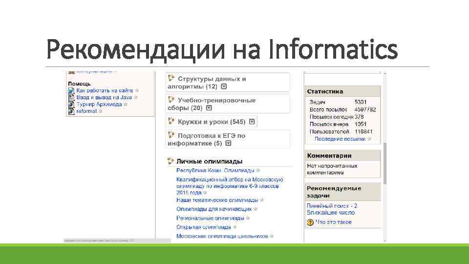Click the question mark help icon
469x264 pixels.
(x=310, y=222)
